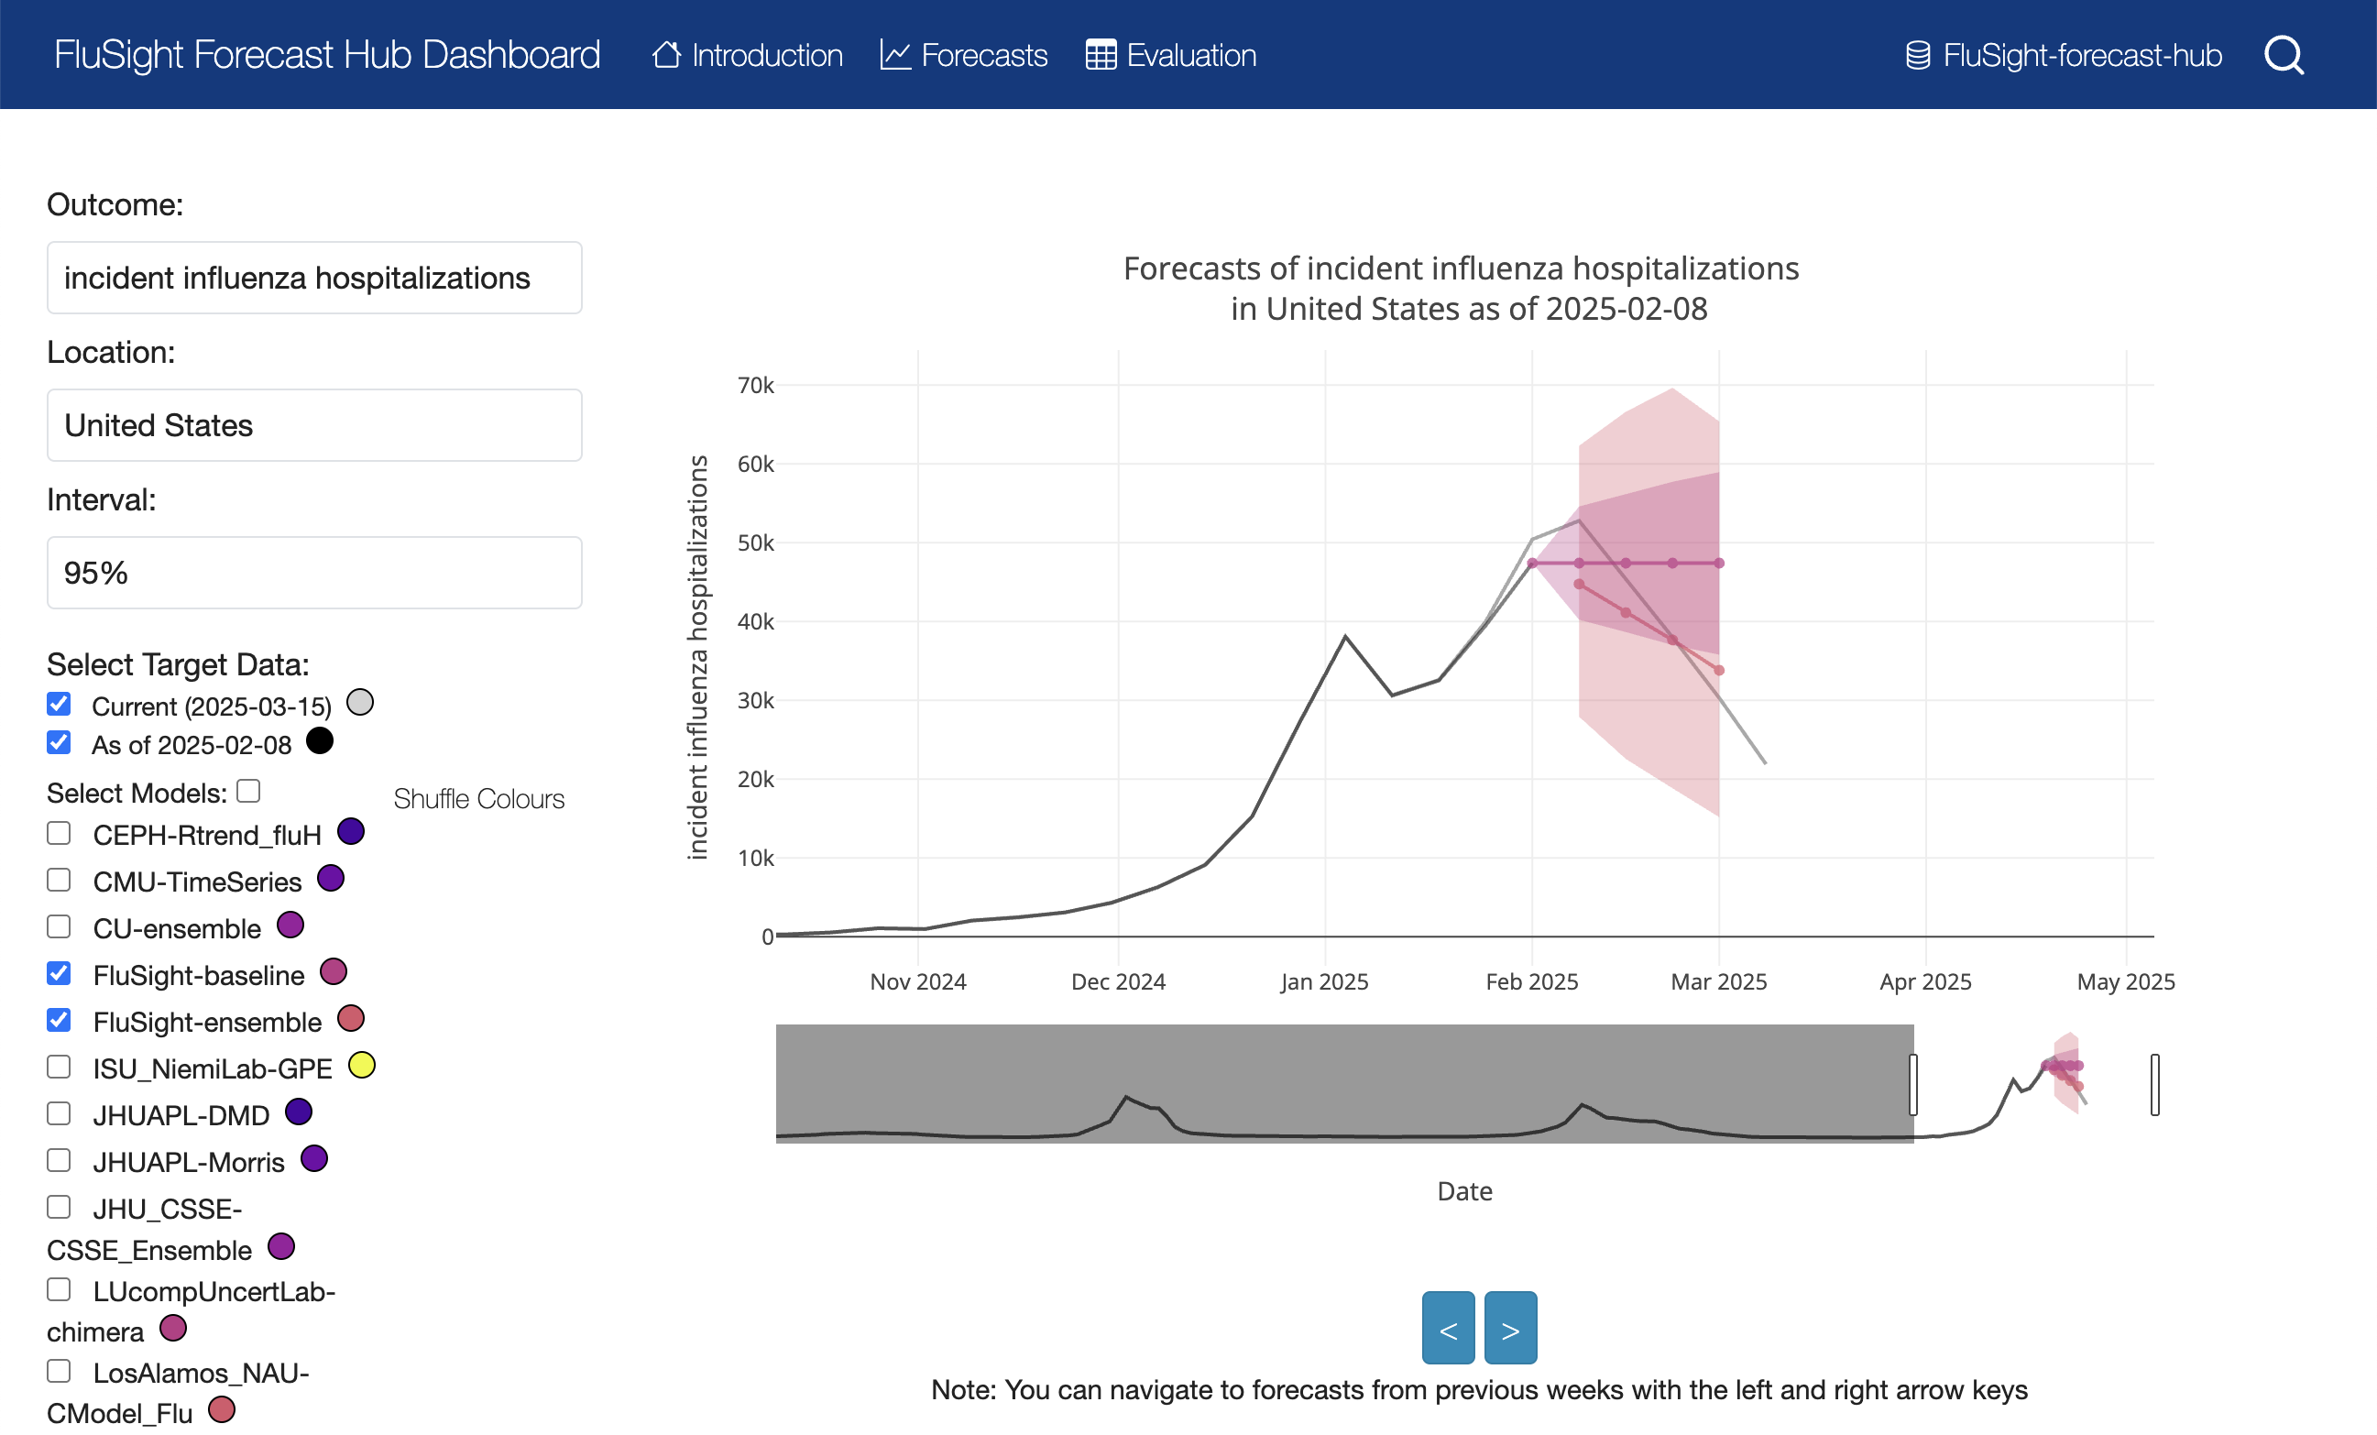Click the yellow ISU_NiemiLab-GPE colour dot
Viewport: 2377px width, 1435px height.
(x=362, y=1065)
